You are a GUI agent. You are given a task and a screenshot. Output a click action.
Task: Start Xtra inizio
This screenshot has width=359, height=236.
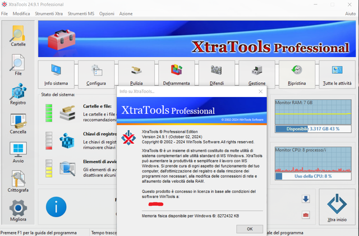pyautogui.click(x=337, y=207)
